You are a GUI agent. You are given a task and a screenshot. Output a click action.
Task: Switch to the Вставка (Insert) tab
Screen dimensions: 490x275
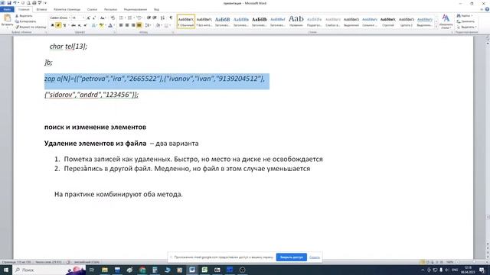[41, 9]
